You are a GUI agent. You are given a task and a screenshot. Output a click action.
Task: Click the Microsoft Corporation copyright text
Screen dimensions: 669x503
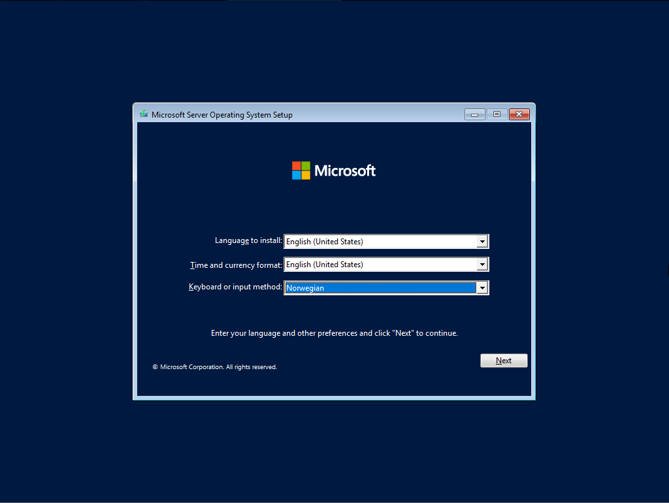(x=214, y=367)
